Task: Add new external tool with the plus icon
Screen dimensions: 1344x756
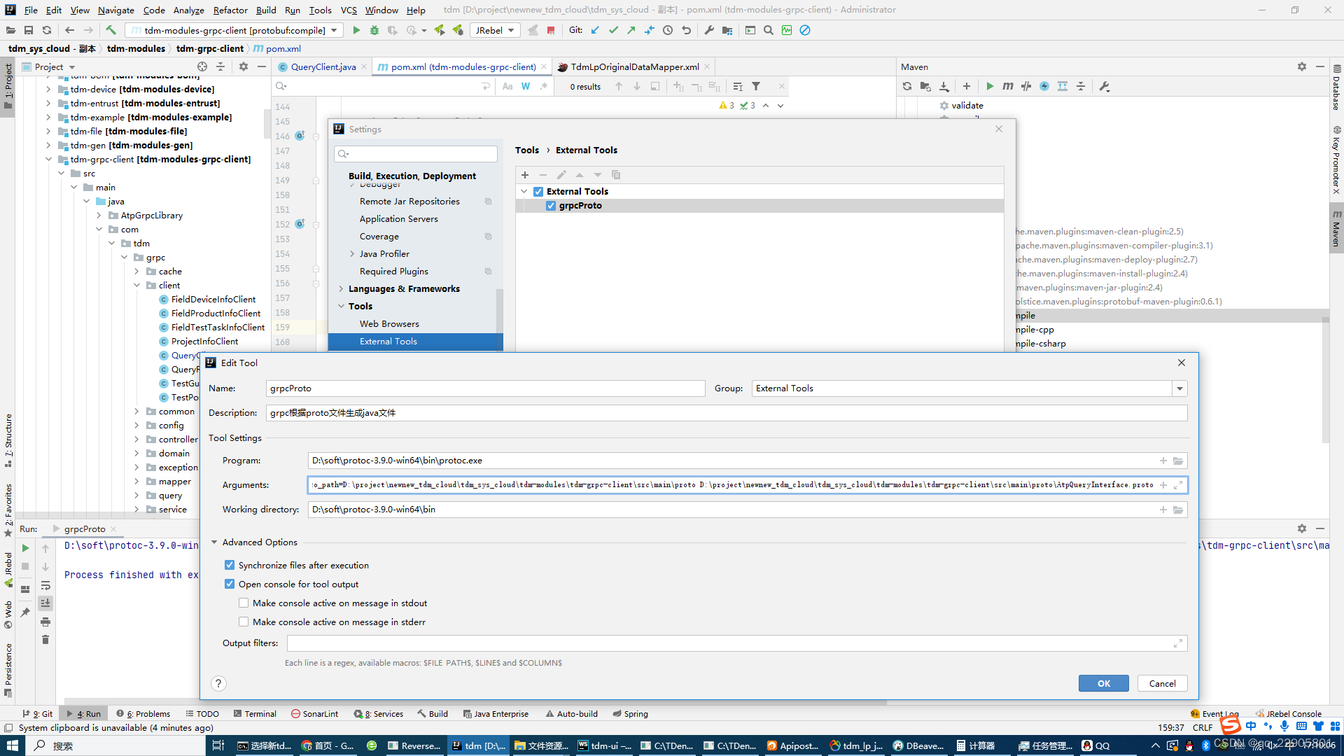Action: 525,175
